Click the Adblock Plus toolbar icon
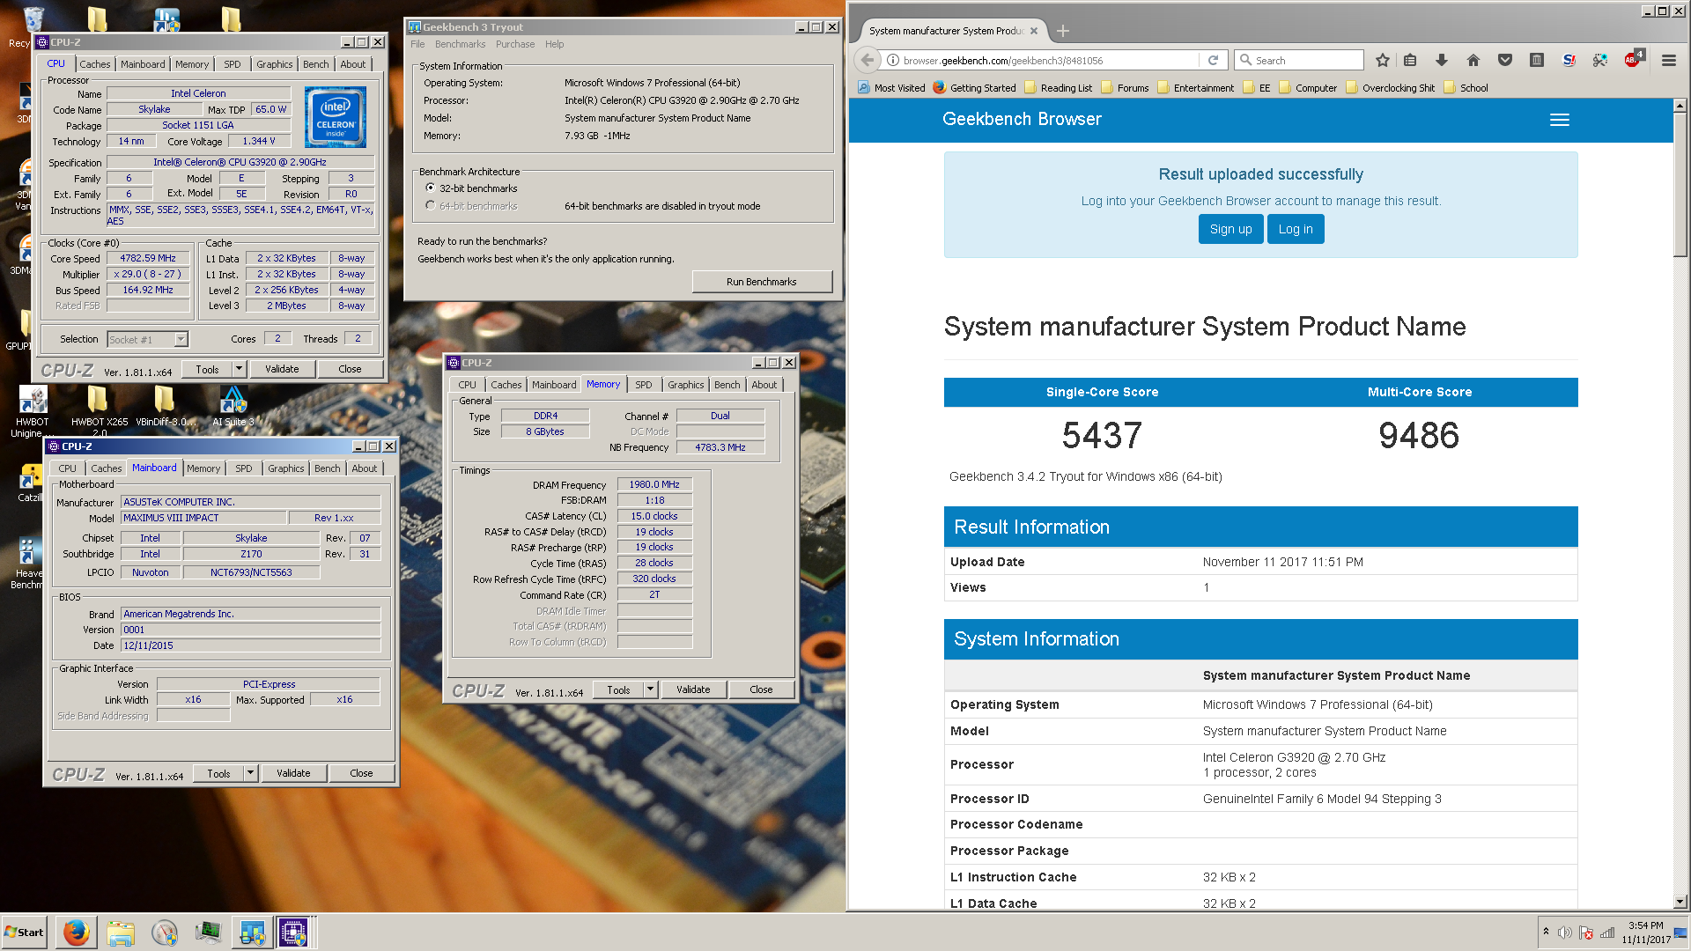The image size is (1691, 951). (x=1633, y=59)
